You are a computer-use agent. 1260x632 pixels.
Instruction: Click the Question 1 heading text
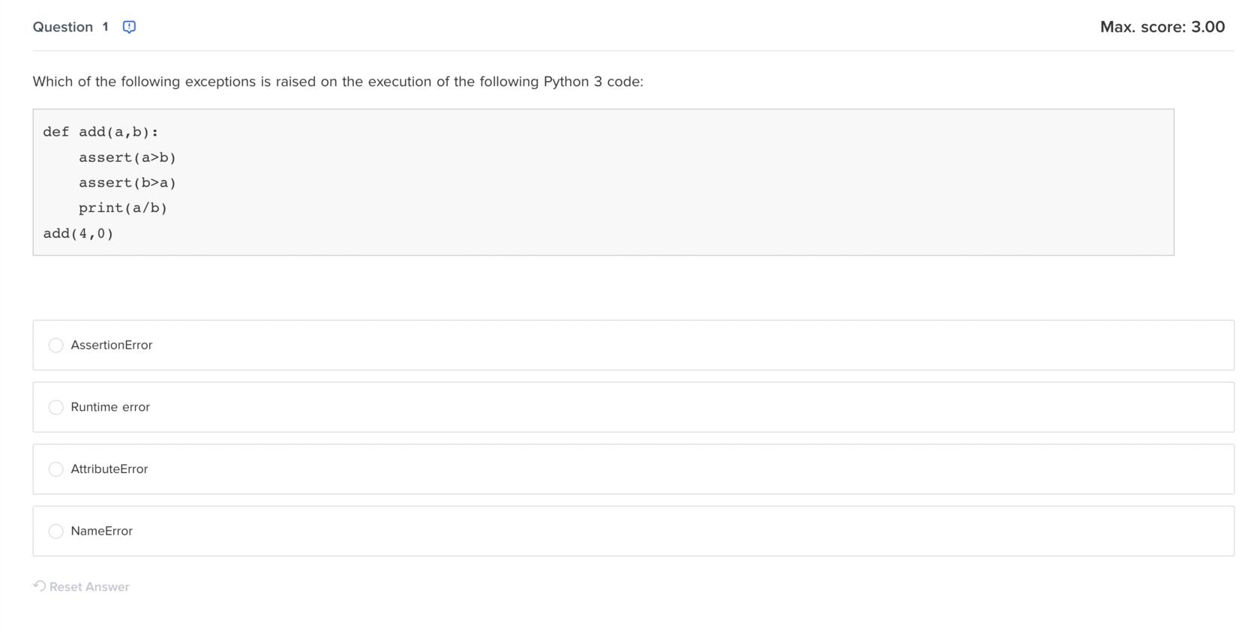tap(70, 27)
